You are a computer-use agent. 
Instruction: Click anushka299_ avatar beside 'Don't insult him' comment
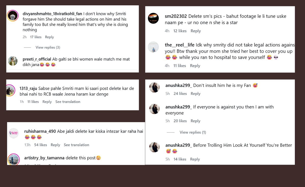tap(154, 87)
